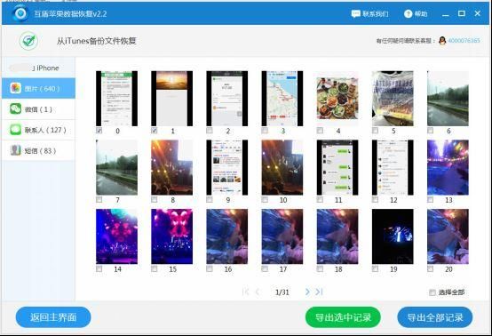Check the checkbox for photo 8

point(155,199)
